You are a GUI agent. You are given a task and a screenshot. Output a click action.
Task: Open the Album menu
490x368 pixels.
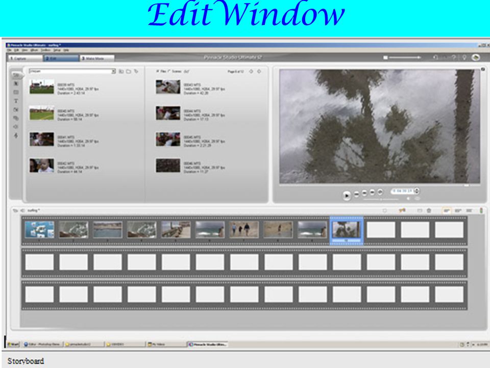(x=34, y=50)
